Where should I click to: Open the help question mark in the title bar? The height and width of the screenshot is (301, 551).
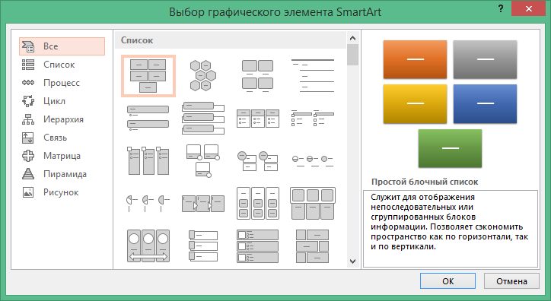coord(501,9)
